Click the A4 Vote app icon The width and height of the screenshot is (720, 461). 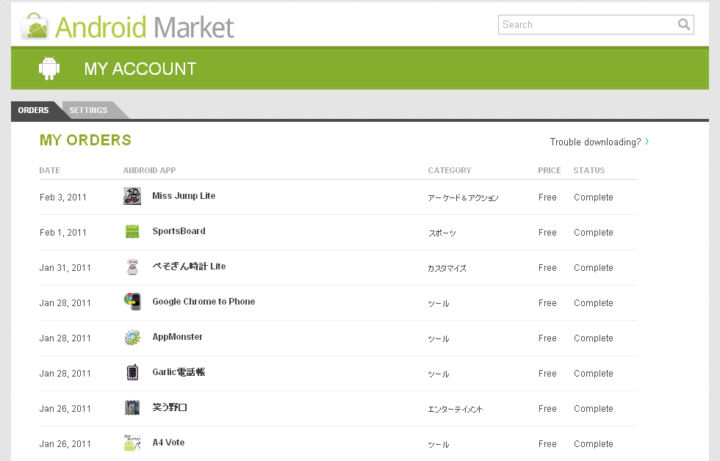pyautogui.click(x=132, y=443)
